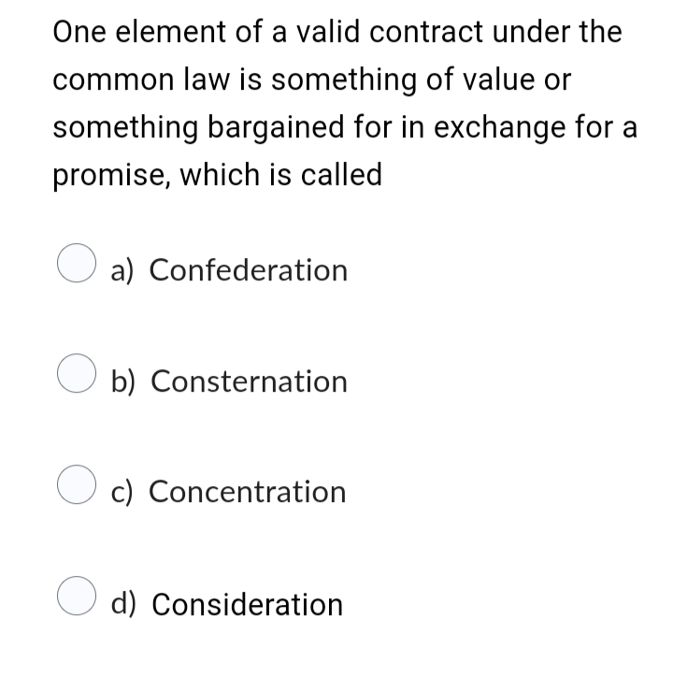Mark the Concentration radio button
673x676 pixels.
[77, 484]
